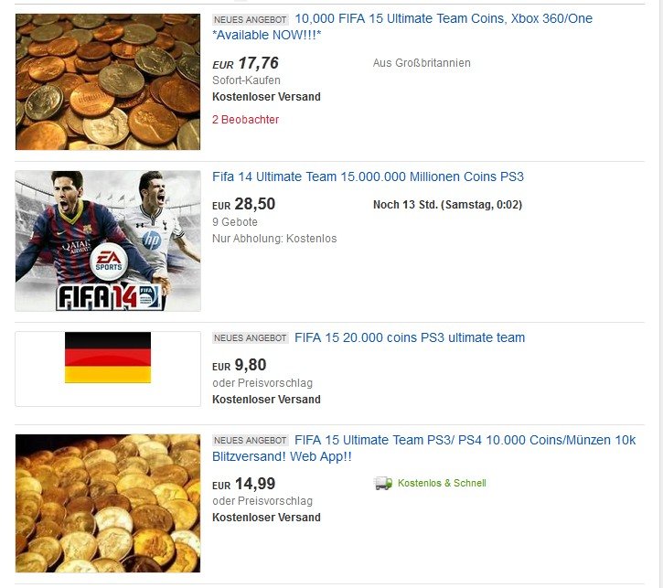Open the copper coins pile thumbnail
Image resolution: width=663 pixels, height=588 pixels.
[x=108, y=81]
